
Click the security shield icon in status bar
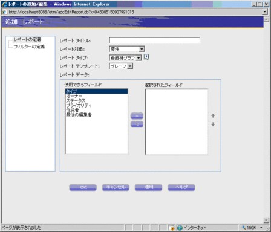coord(172,228)
